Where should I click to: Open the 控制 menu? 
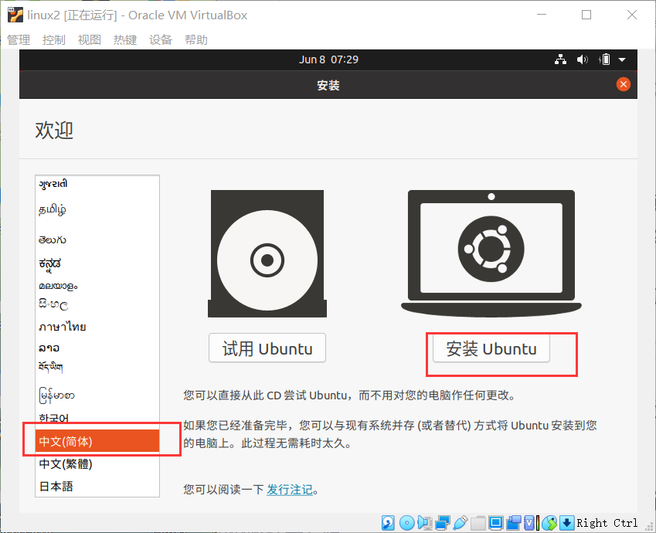54,40
